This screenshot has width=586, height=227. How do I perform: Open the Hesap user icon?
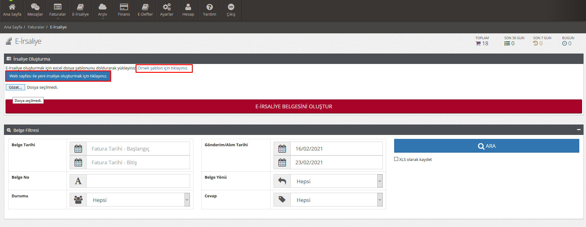click(x=188, y=7)
